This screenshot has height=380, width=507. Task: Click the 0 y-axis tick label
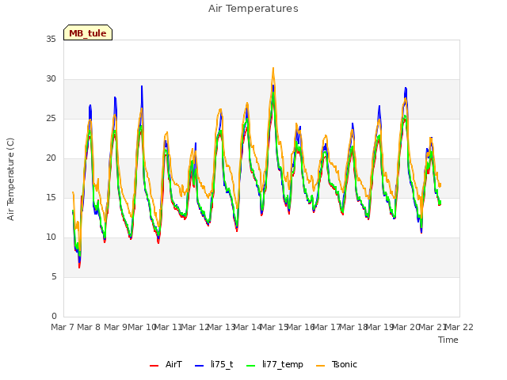(x=54, y=317)
